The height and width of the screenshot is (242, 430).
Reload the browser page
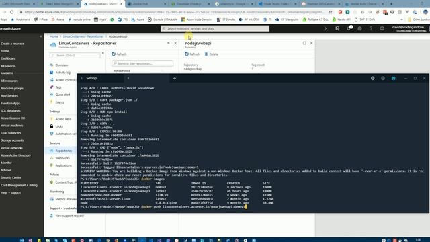[x=12, y=12]
